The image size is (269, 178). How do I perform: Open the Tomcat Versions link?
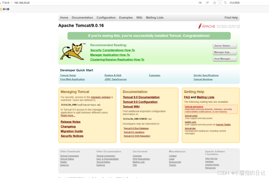click(x=203, y=79)
